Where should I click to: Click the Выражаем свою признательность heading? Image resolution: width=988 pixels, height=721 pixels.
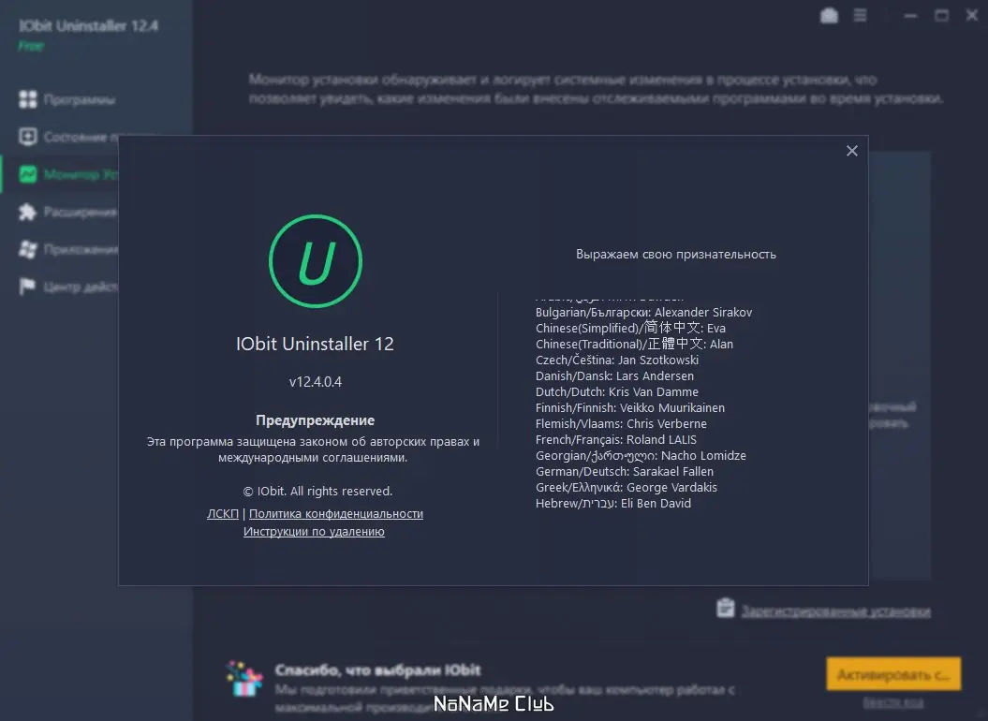pos(676,255)
